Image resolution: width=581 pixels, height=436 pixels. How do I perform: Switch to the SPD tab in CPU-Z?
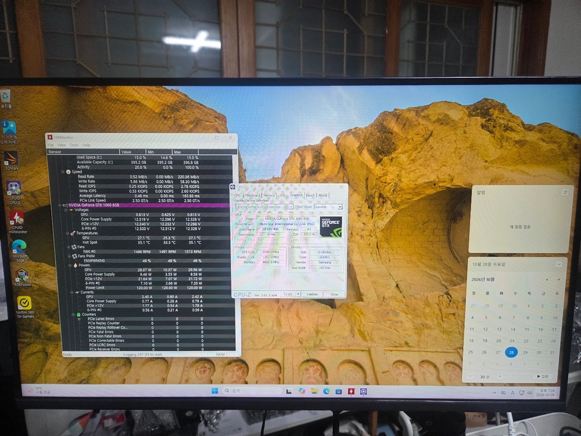(x=282, y=195)
